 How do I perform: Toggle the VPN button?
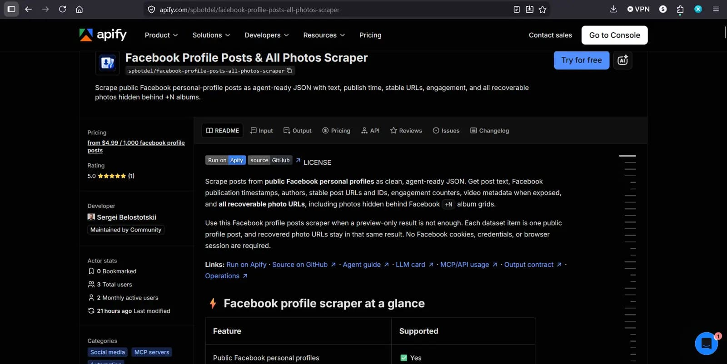(638, 9)
